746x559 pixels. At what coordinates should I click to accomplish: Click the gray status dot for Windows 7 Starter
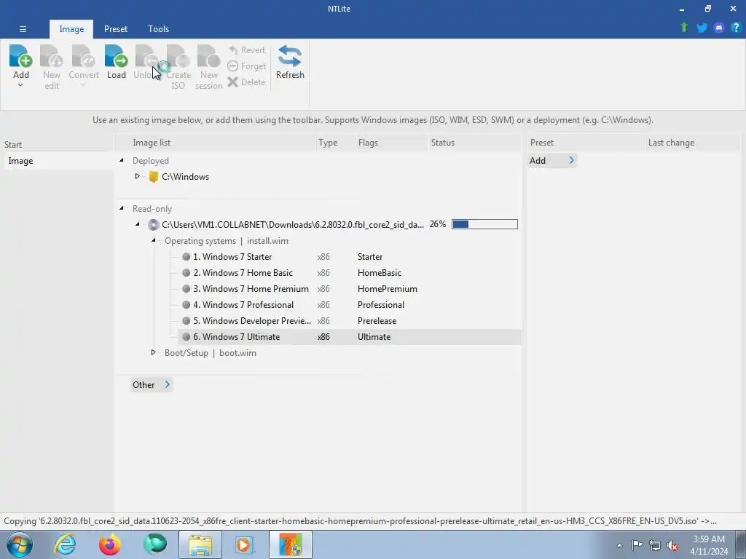click(x=186, y=257)
